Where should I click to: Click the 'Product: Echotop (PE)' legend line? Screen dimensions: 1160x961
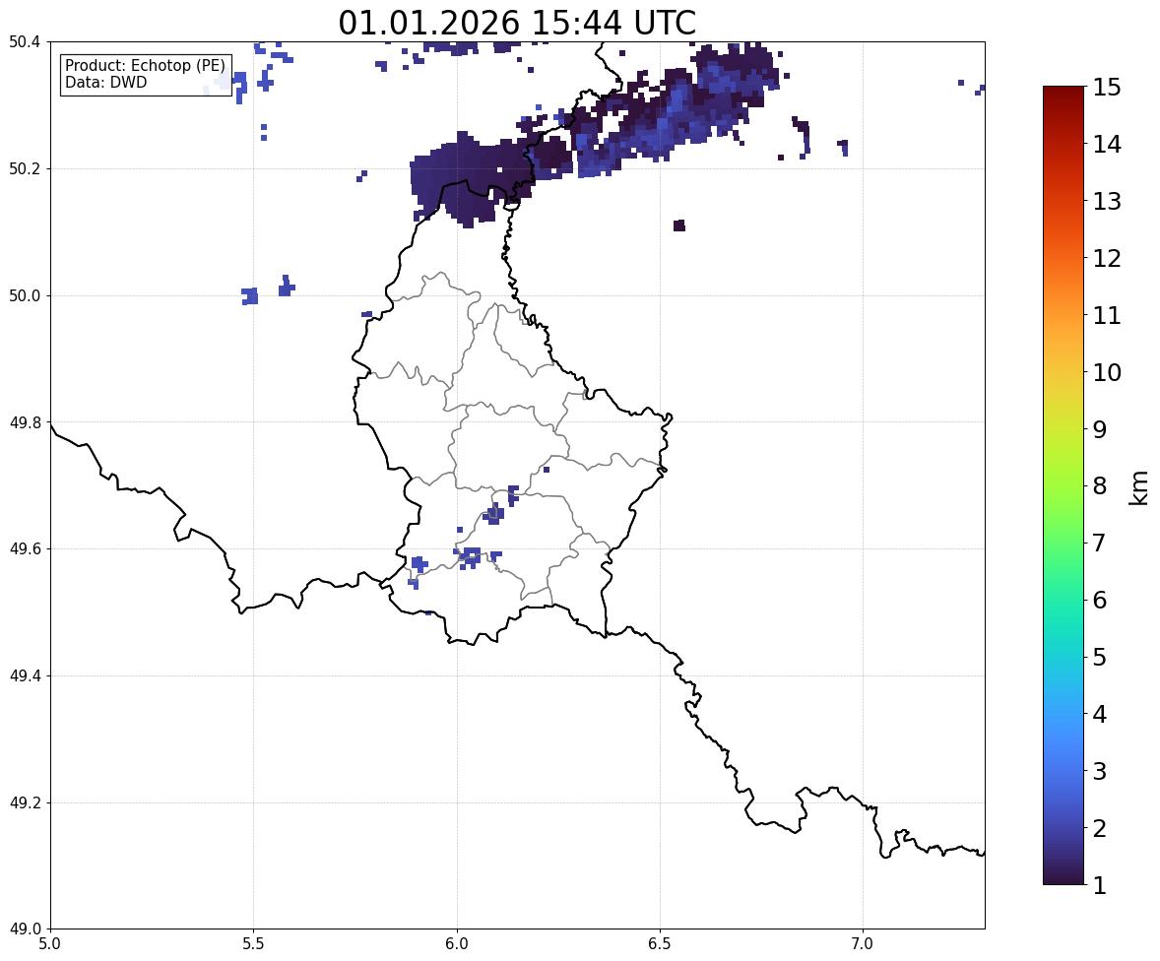coord(145,66)
